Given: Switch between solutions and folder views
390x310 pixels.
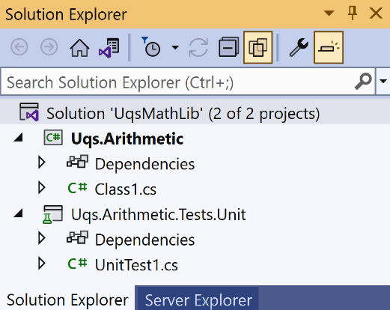Looking at the screenshot, I should coord(109,47).
